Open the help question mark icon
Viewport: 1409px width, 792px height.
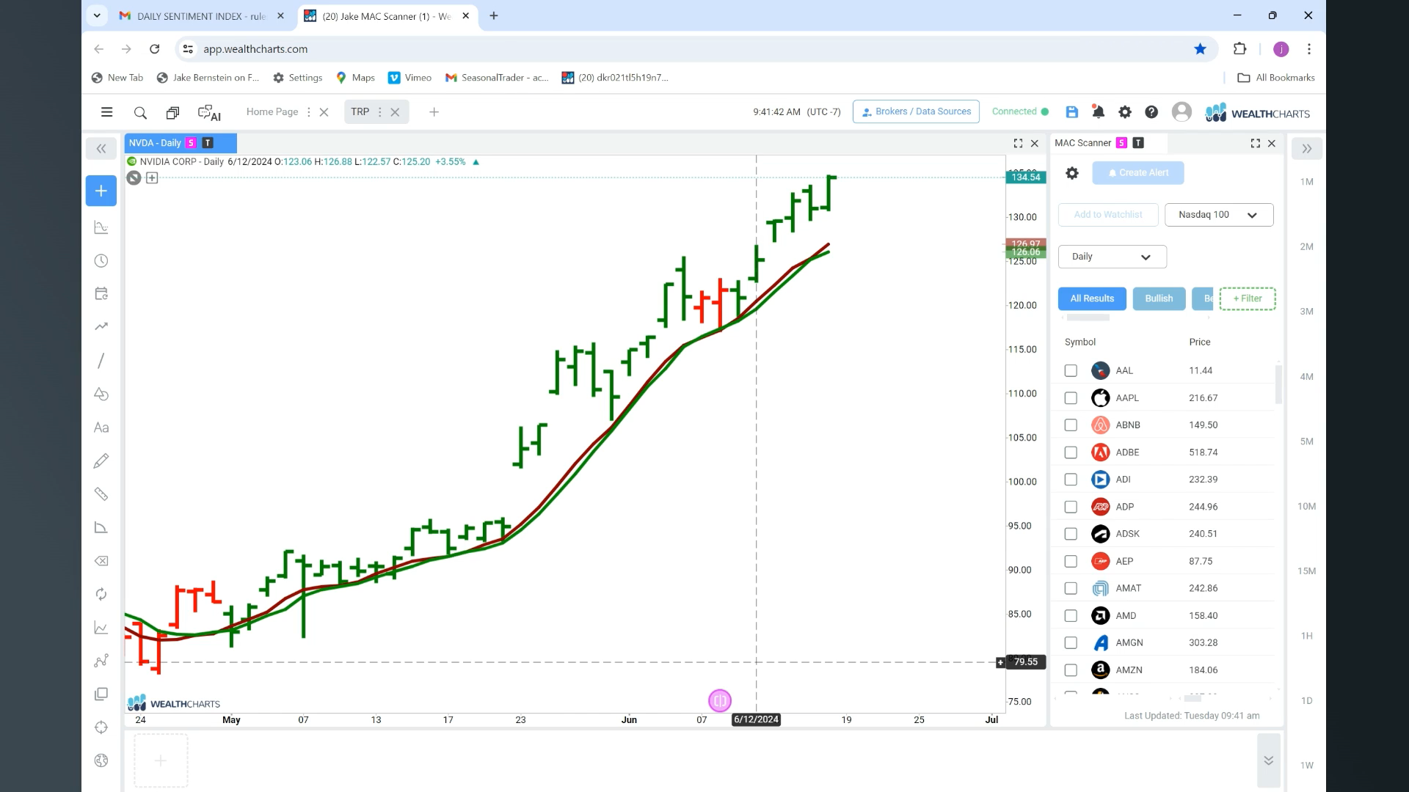pos(1151,112)
